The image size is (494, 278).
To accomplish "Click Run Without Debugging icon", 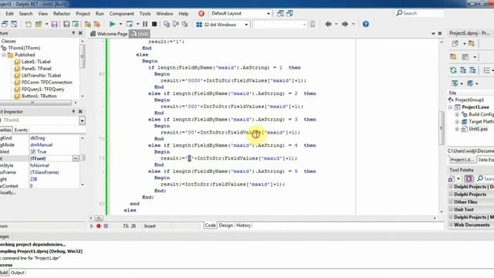I will 130,24.
